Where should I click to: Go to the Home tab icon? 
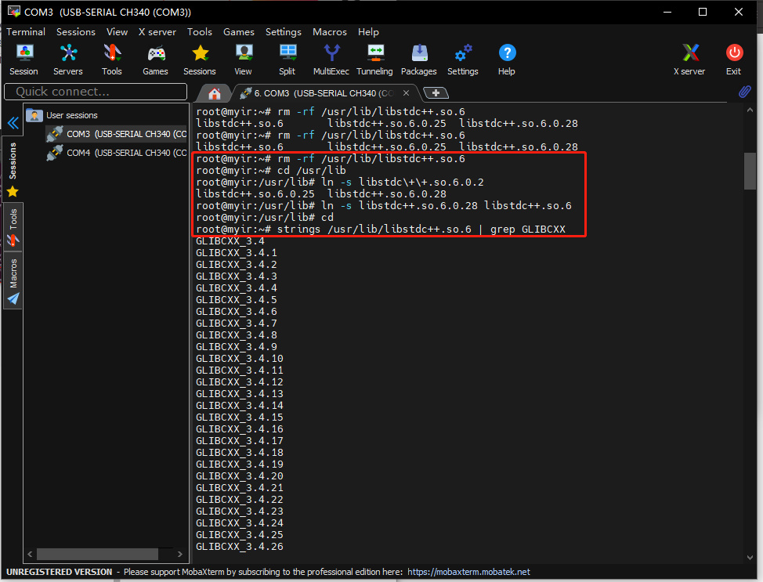coord(214,93)
